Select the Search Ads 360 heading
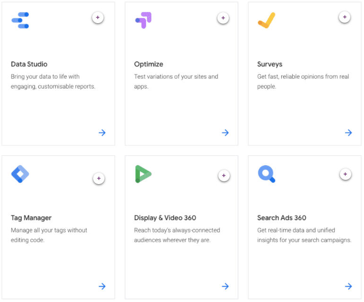The width and height of the screenshot is (364, 302). coord(282,218)
